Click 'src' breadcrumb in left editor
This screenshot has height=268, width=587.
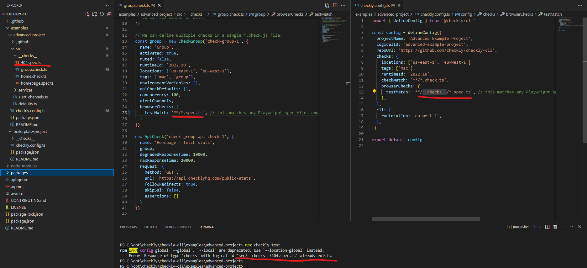(180, 14)
